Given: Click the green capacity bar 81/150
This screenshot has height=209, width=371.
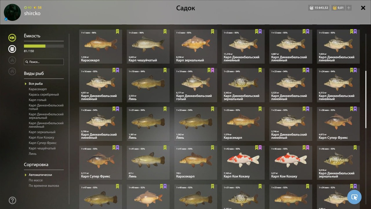Looking at the screenshot, I should click(44, 46).
